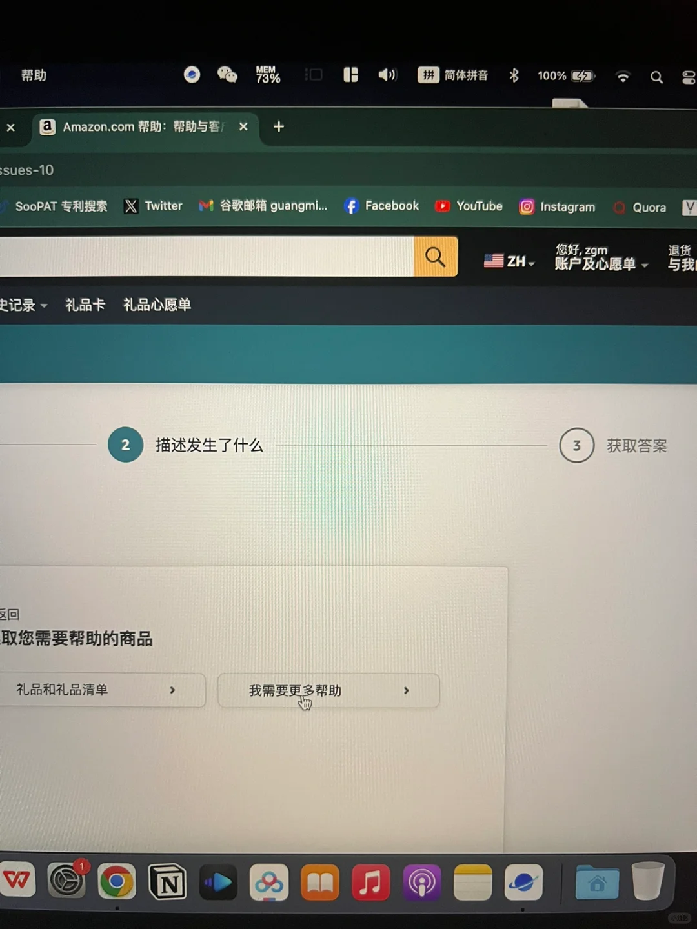
Task: Click inside the Amazon search field
Action: (x=207, y=256)
